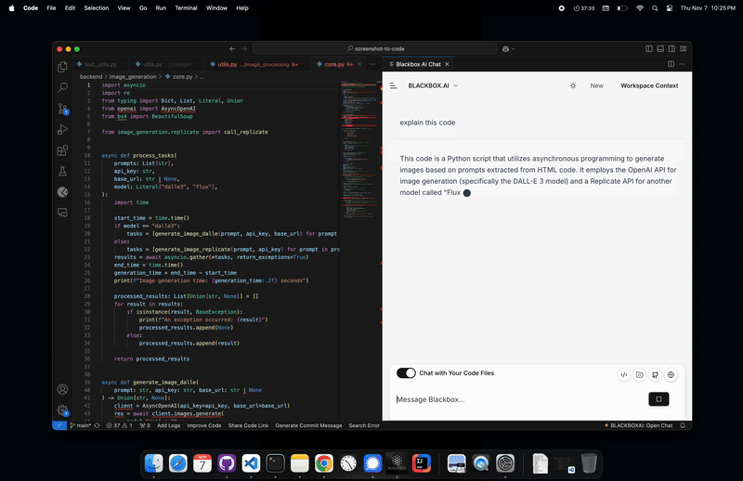The image size is (743, 481).
Task: Open Spotlight search in the menu bar
Action: click(655, 8)
